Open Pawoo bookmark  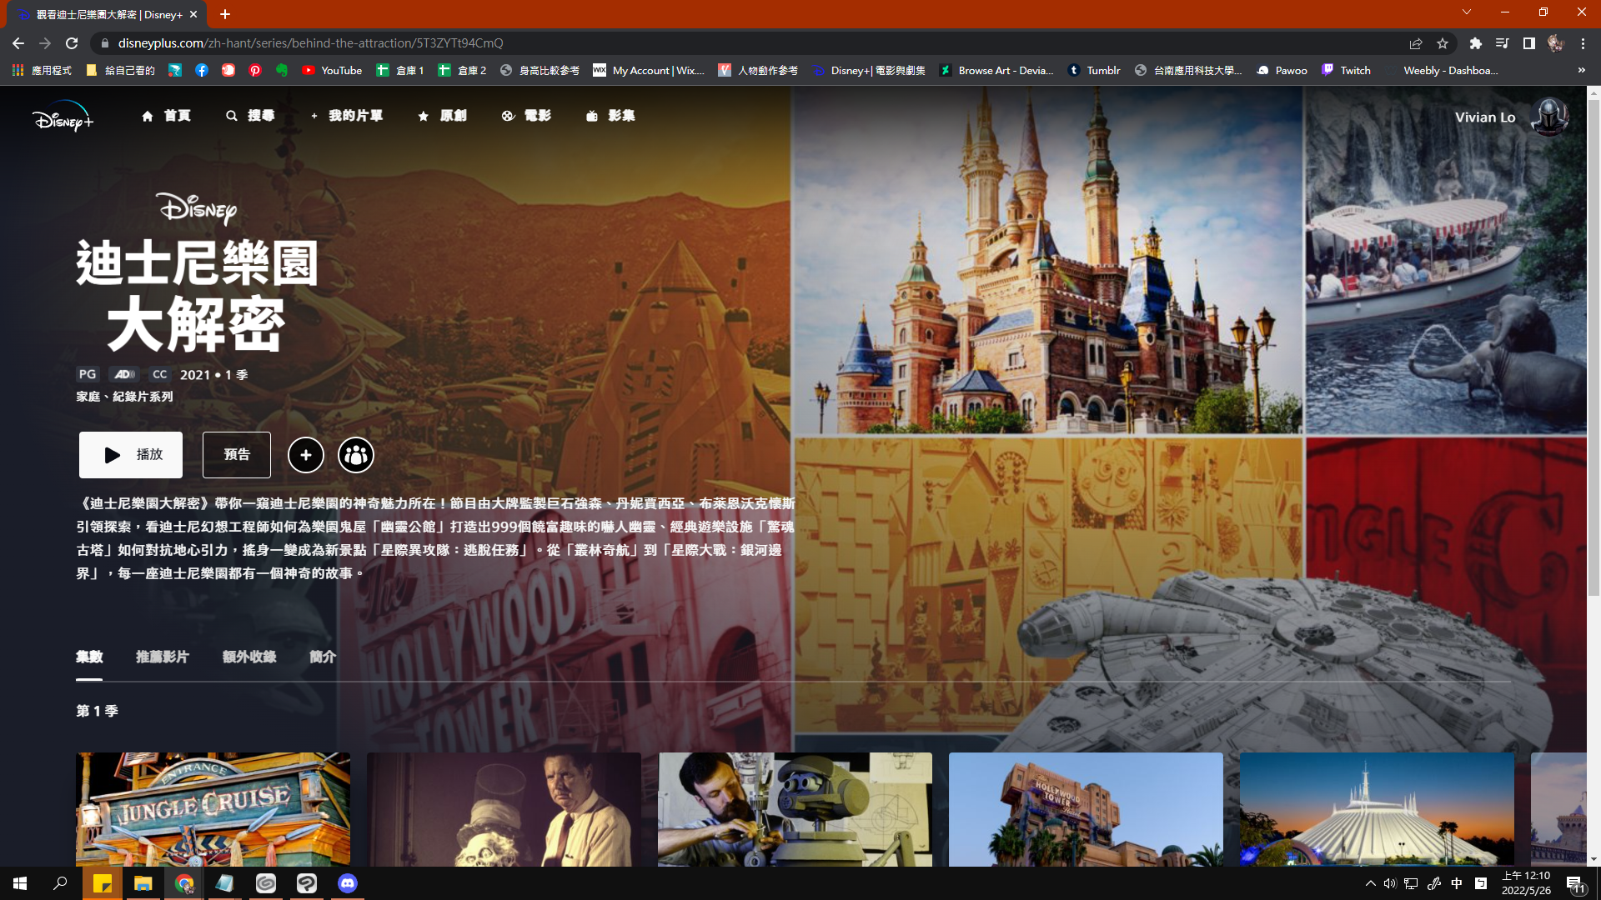1282,71
